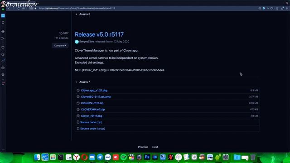Open the settings gear in left sidebar
290x163 pixels.
(3, 75)
